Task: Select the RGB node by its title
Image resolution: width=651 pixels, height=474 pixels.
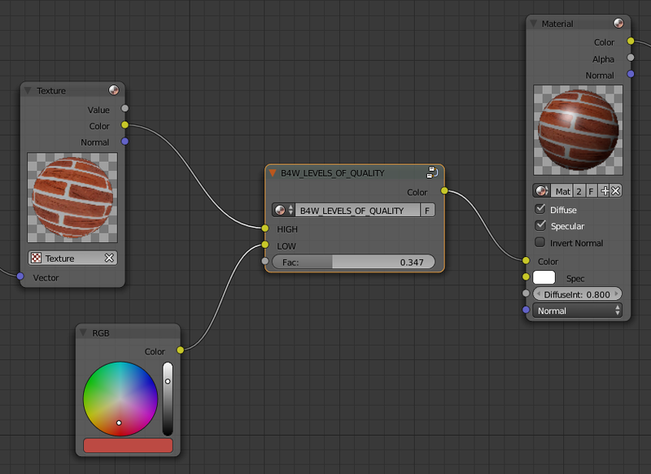Action: point(100,333)
